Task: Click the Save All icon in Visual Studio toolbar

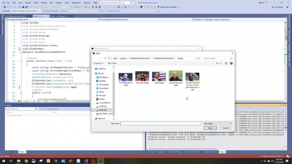Action: tap(26, 7)
